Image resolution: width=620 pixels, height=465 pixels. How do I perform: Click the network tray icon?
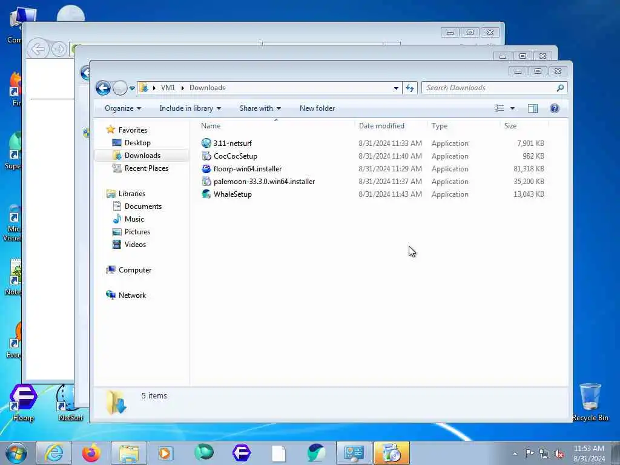click(544, 453)
